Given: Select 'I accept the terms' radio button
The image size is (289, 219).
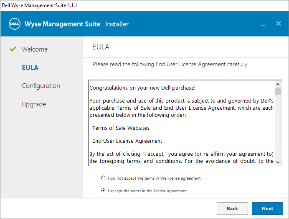Looking at the screenshot, I should tap(104, 191).
